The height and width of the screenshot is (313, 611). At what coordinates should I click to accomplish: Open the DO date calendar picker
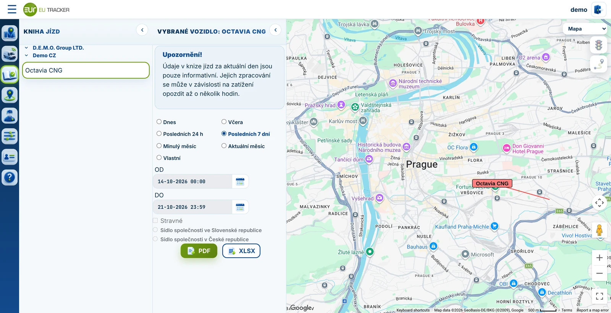point(240,207)
